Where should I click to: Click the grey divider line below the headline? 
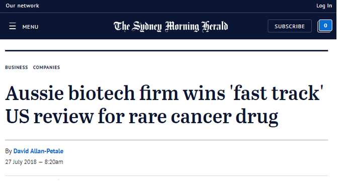pyautogui.click(x=166, y=140)
